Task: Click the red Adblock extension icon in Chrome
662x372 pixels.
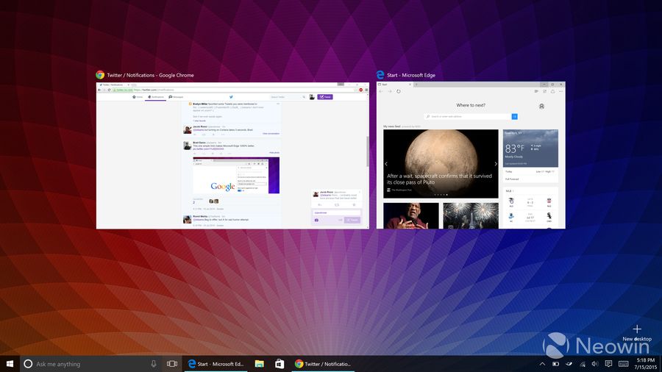Action: [361, 90]
